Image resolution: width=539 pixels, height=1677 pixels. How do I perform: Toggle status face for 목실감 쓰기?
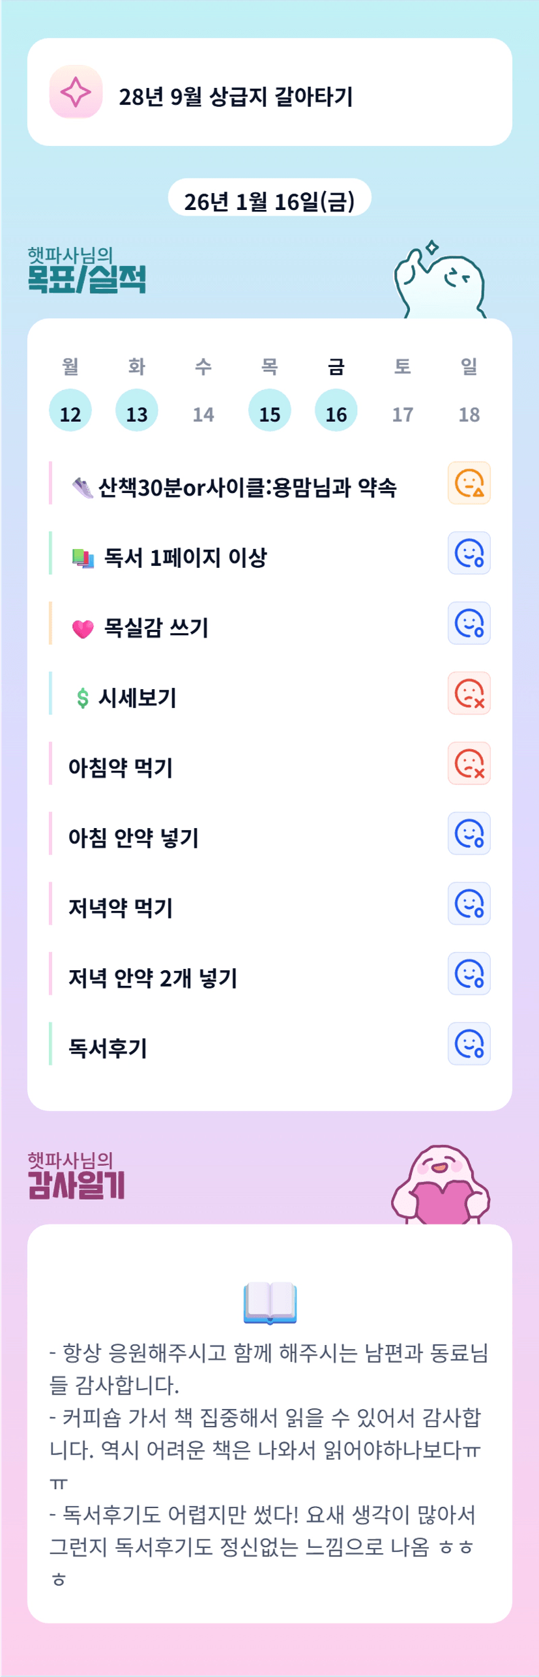[469, 623]
